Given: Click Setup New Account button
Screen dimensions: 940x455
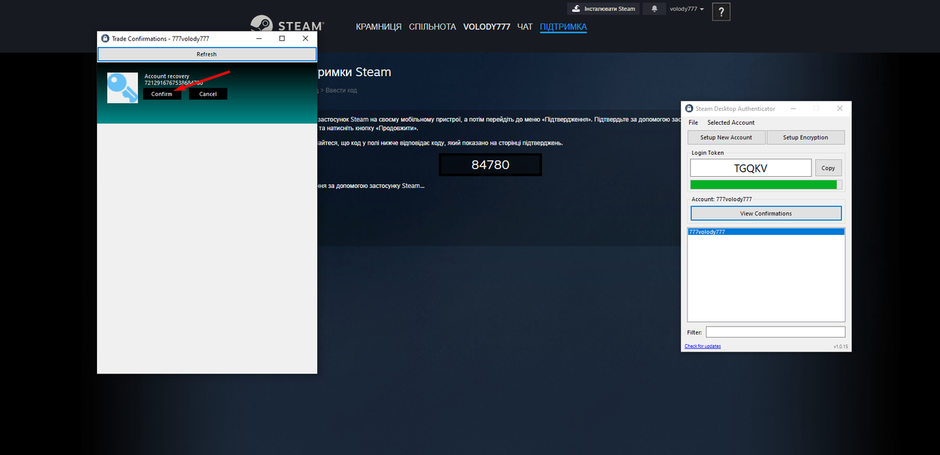Looking at the screenshot, I should (x=726, y=137).
